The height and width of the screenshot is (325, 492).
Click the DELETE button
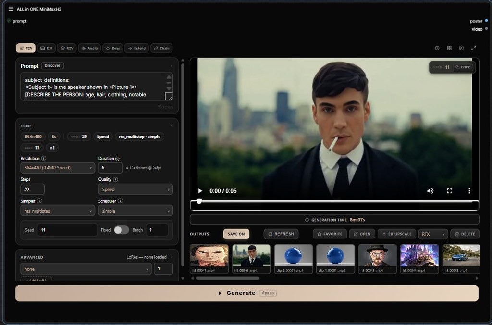(x=465, y=234)
